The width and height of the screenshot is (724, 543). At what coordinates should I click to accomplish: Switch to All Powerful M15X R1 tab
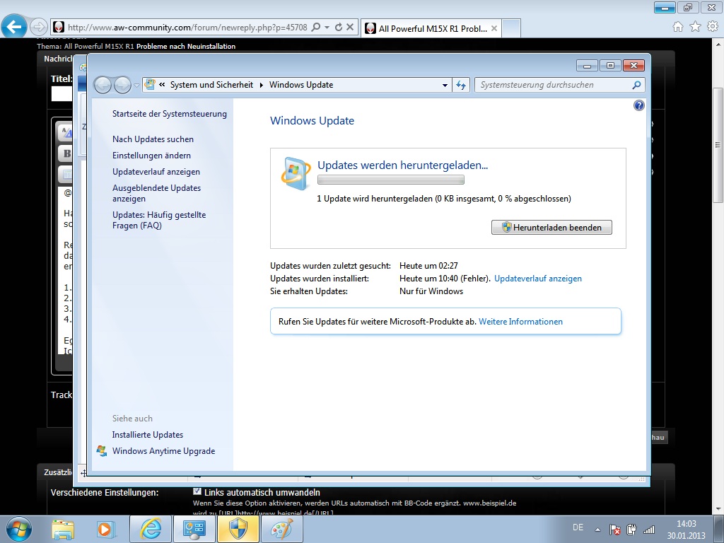pos(431,28)
